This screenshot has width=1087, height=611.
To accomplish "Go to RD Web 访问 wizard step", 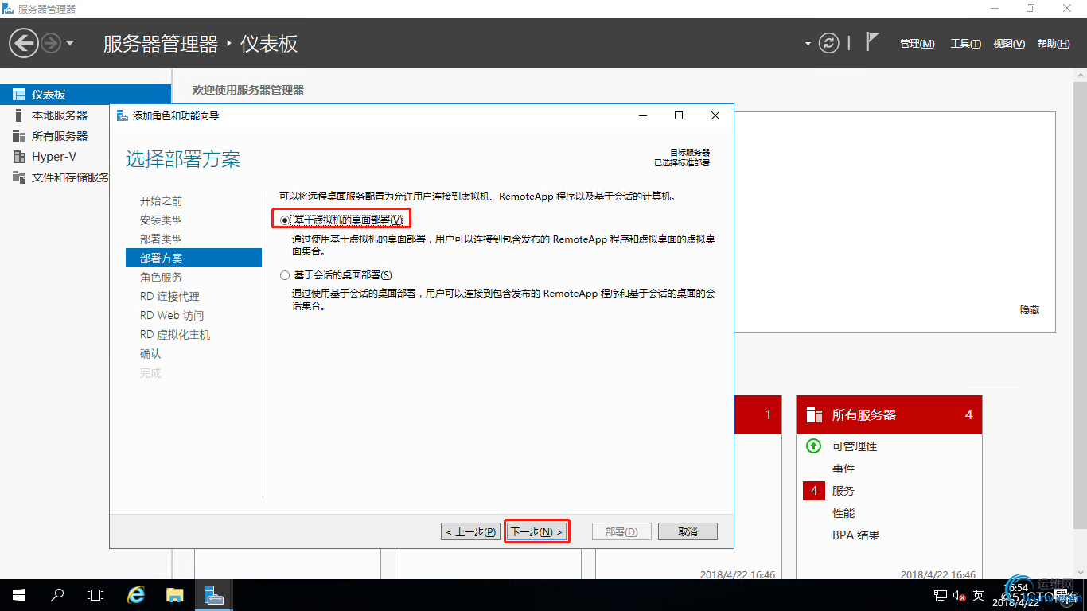I will tap(172, 316).
